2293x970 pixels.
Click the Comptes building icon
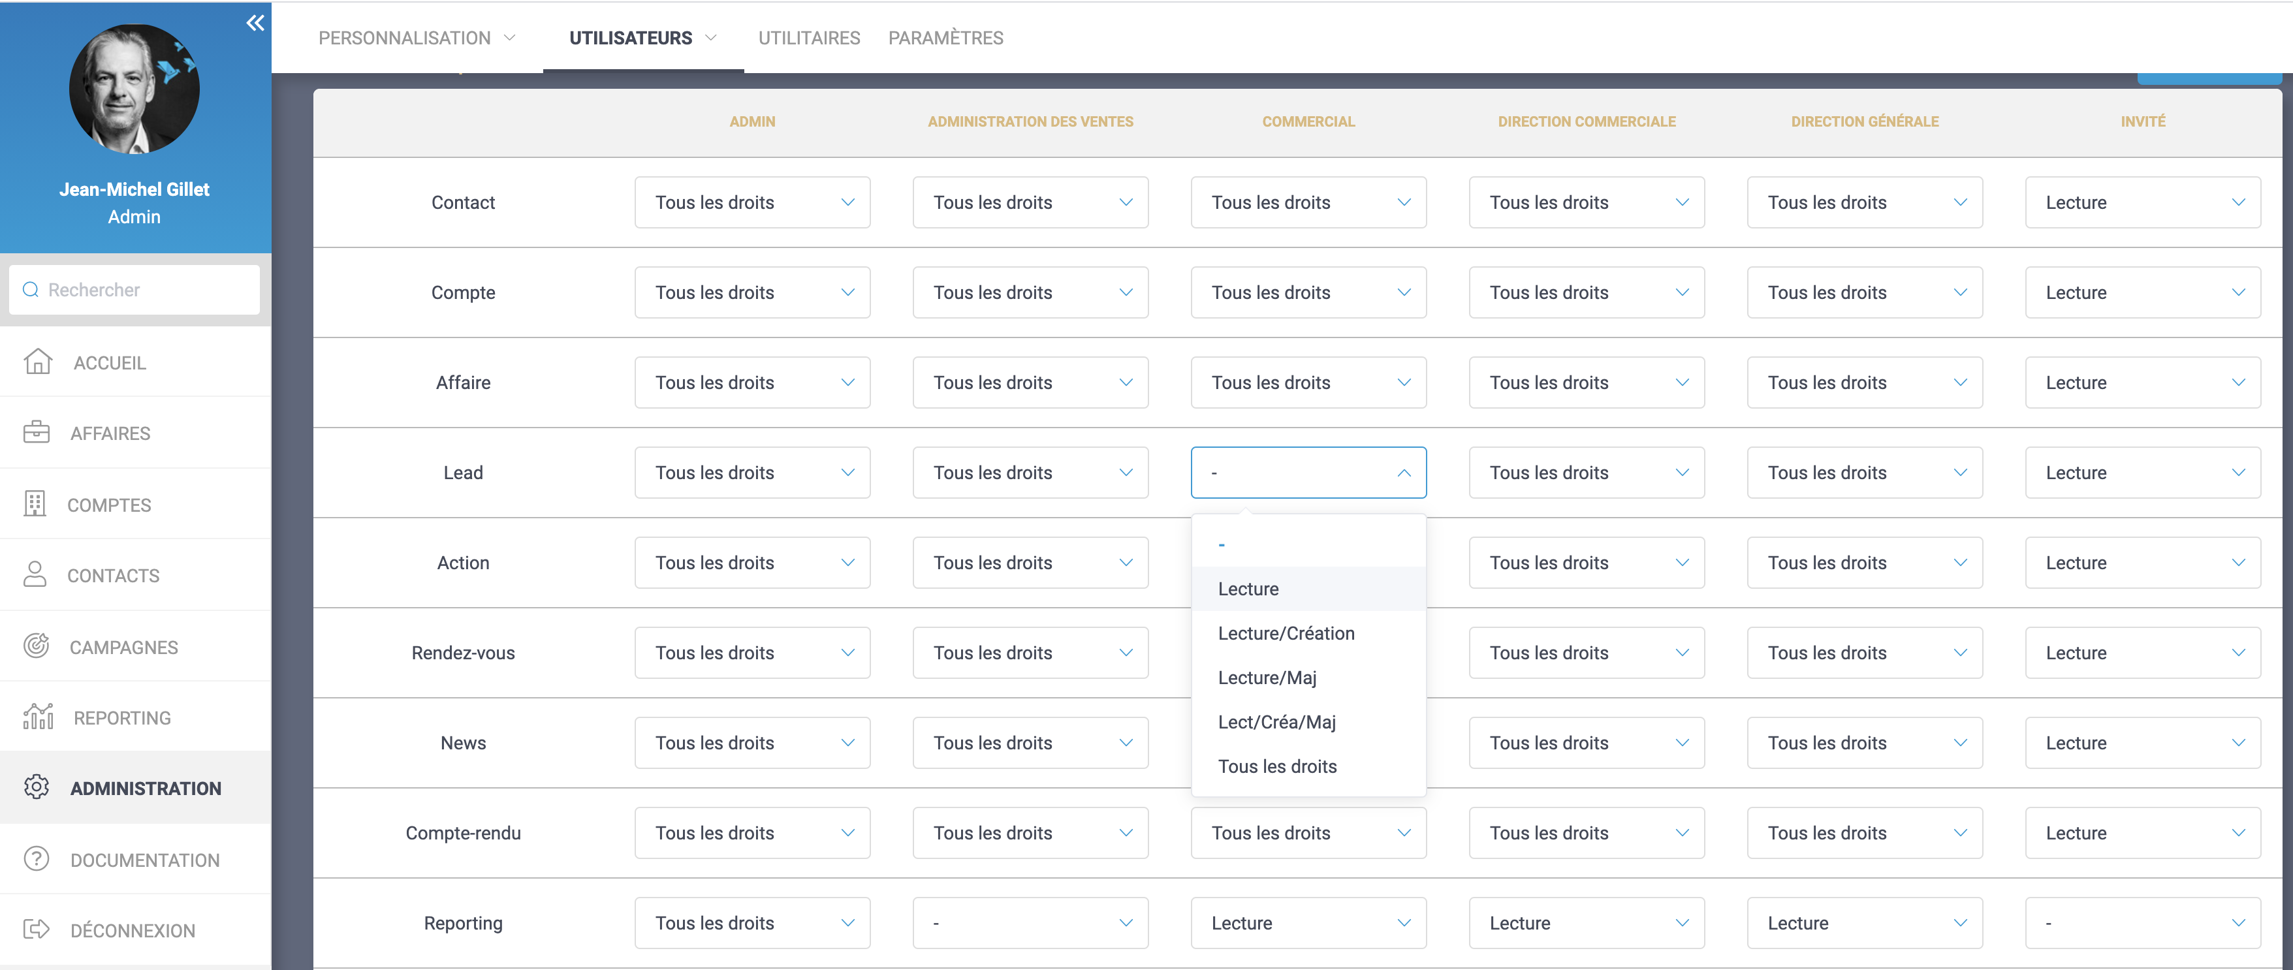pyautogui.click(x=35, y=504)
